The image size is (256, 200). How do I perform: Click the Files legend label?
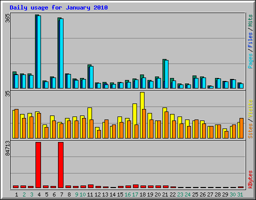coord(250,39)
